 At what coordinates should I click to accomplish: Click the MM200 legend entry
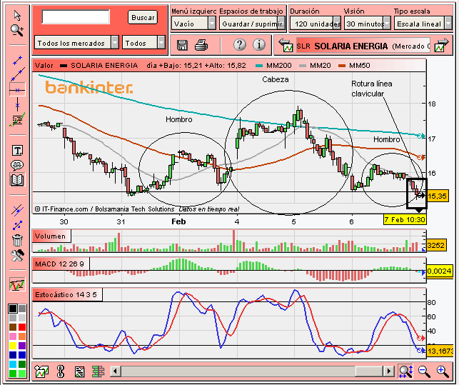click(x=273, y=65)
